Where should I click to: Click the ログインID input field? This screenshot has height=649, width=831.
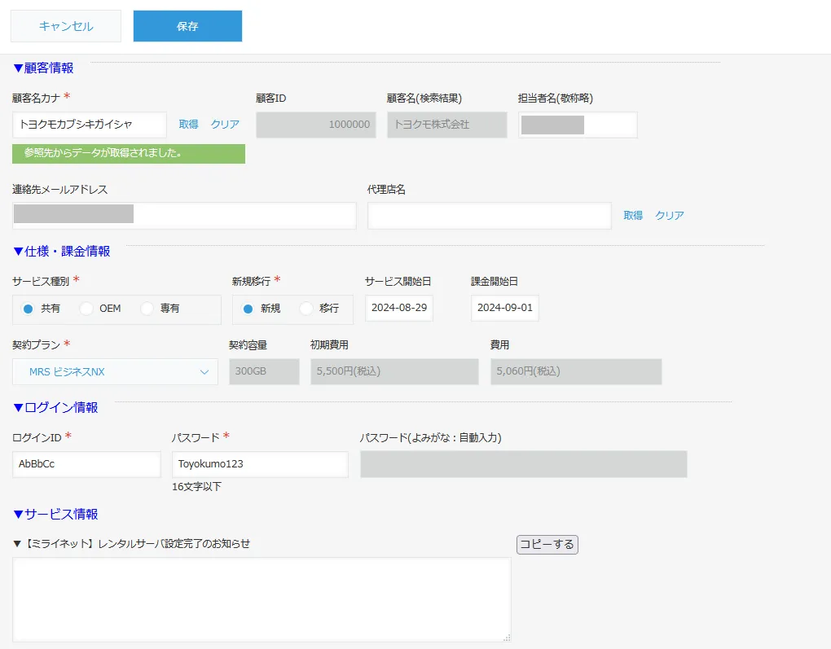86,464
